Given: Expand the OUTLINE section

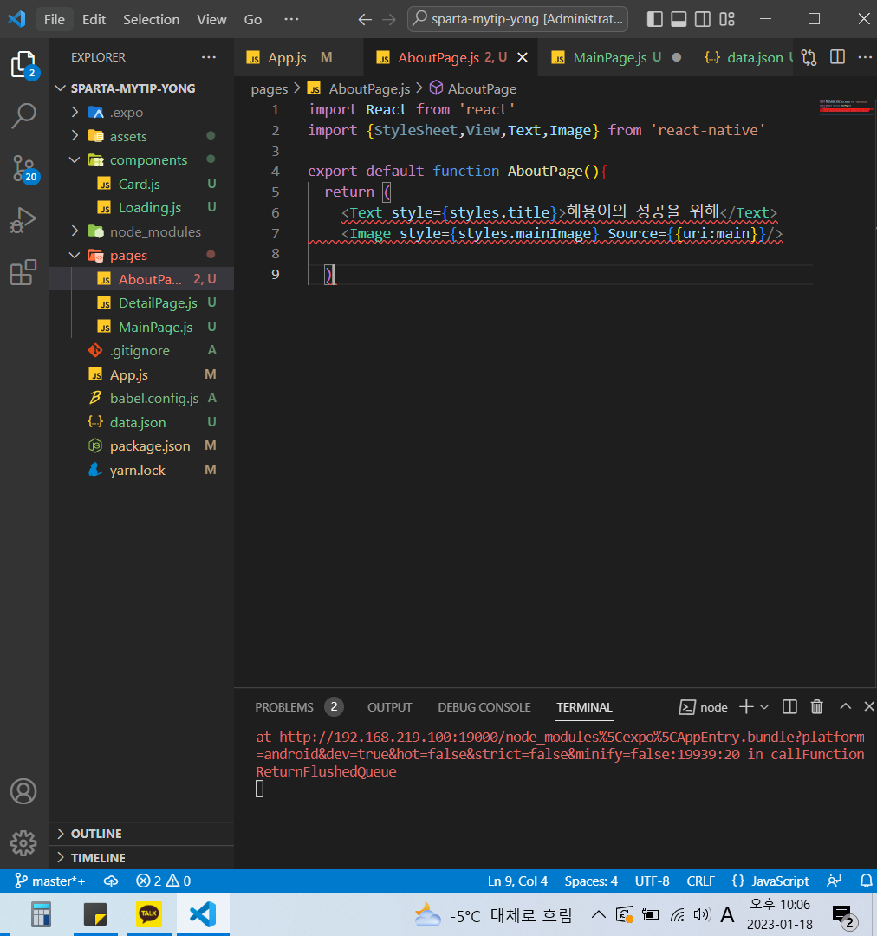Looking at the screenshot, I should [141, 834].
